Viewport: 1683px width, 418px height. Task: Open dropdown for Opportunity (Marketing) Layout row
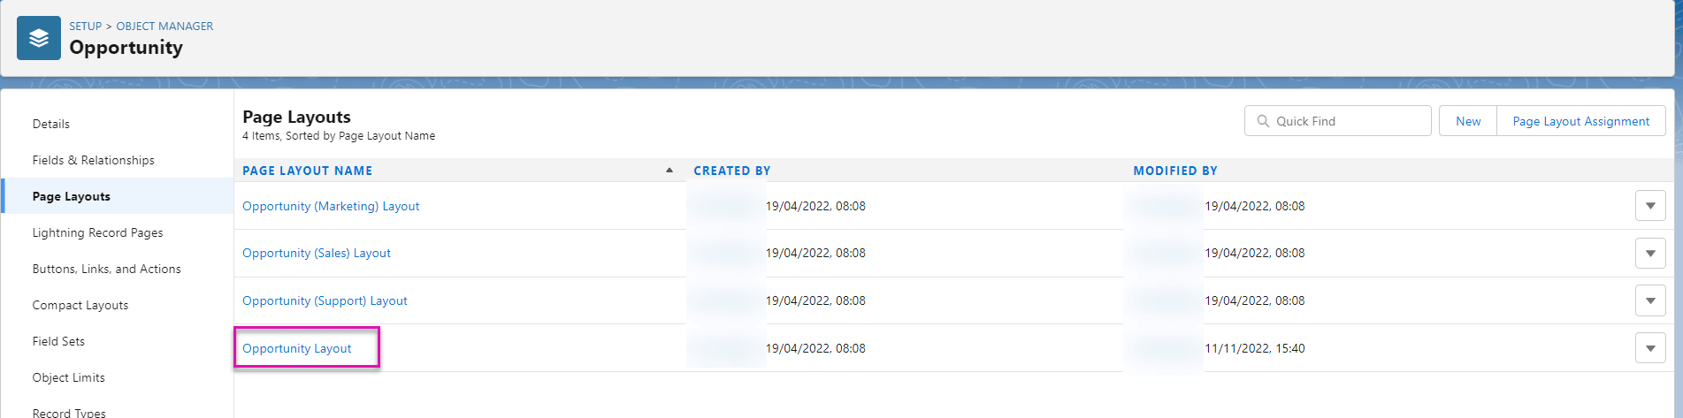[1649, 206]
